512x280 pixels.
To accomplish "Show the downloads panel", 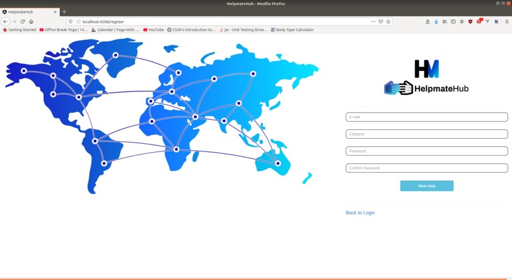I will [436, 22].
